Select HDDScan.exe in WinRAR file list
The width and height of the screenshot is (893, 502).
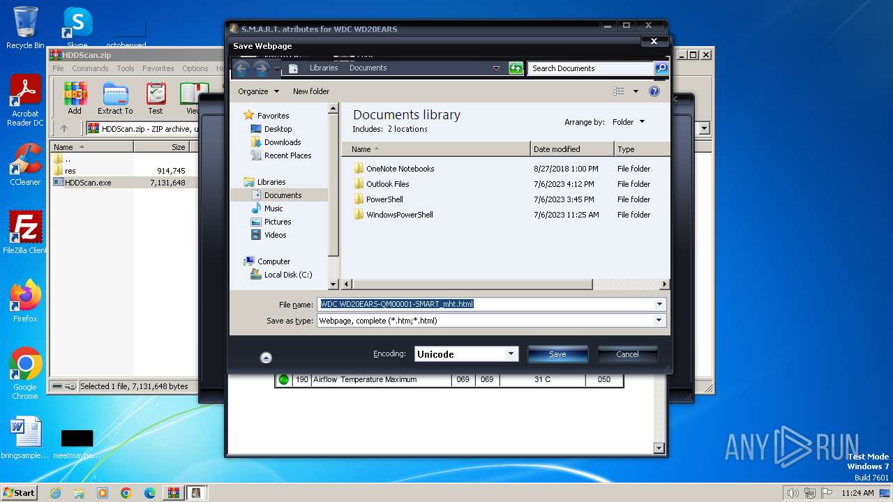pos(82,183)
